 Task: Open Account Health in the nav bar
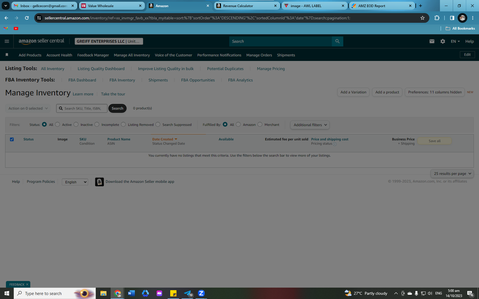pyautogui.click(x=59, y=55)
